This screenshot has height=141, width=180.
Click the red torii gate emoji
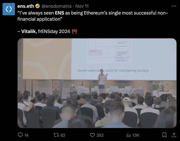(75, 32)
